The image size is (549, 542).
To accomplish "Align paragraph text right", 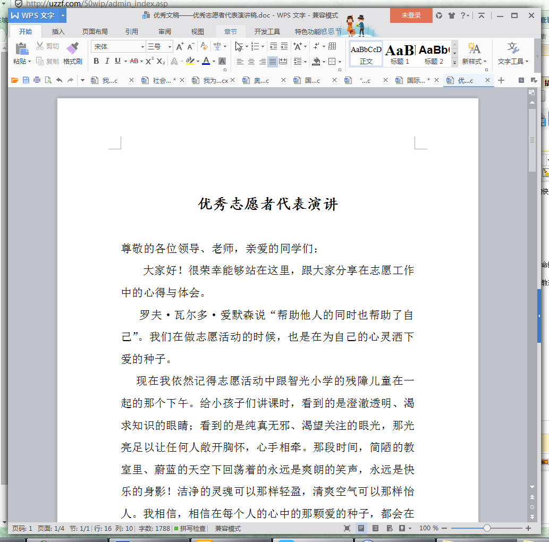I will tap(262, 62).
